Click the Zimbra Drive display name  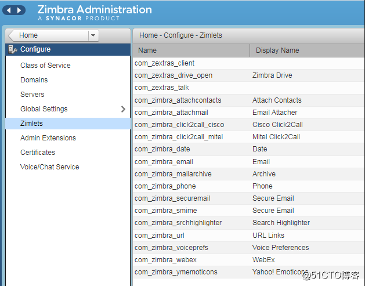coord(272,75)
